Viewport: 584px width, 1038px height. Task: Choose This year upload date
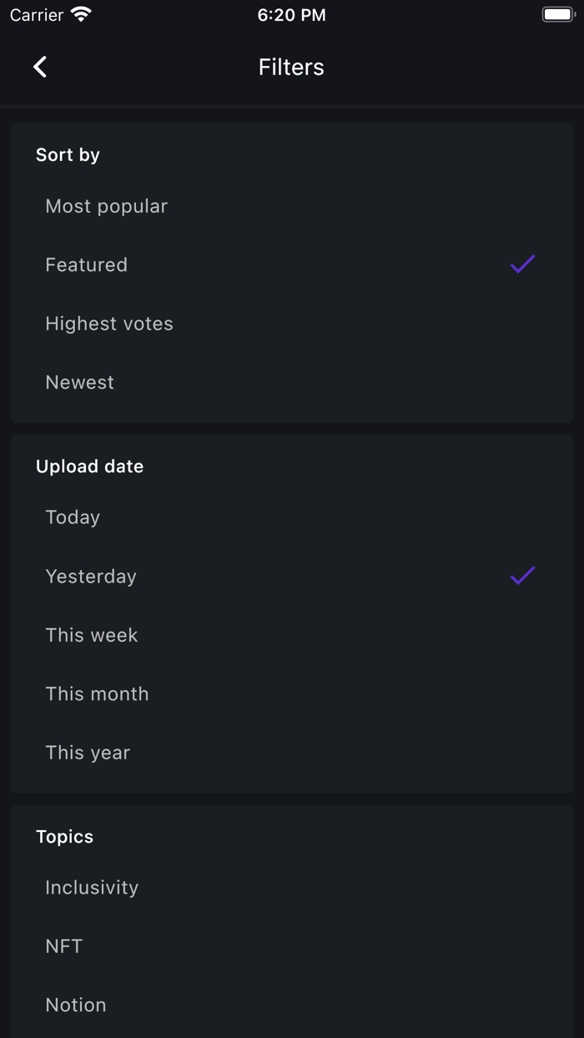tap(88, 752)
